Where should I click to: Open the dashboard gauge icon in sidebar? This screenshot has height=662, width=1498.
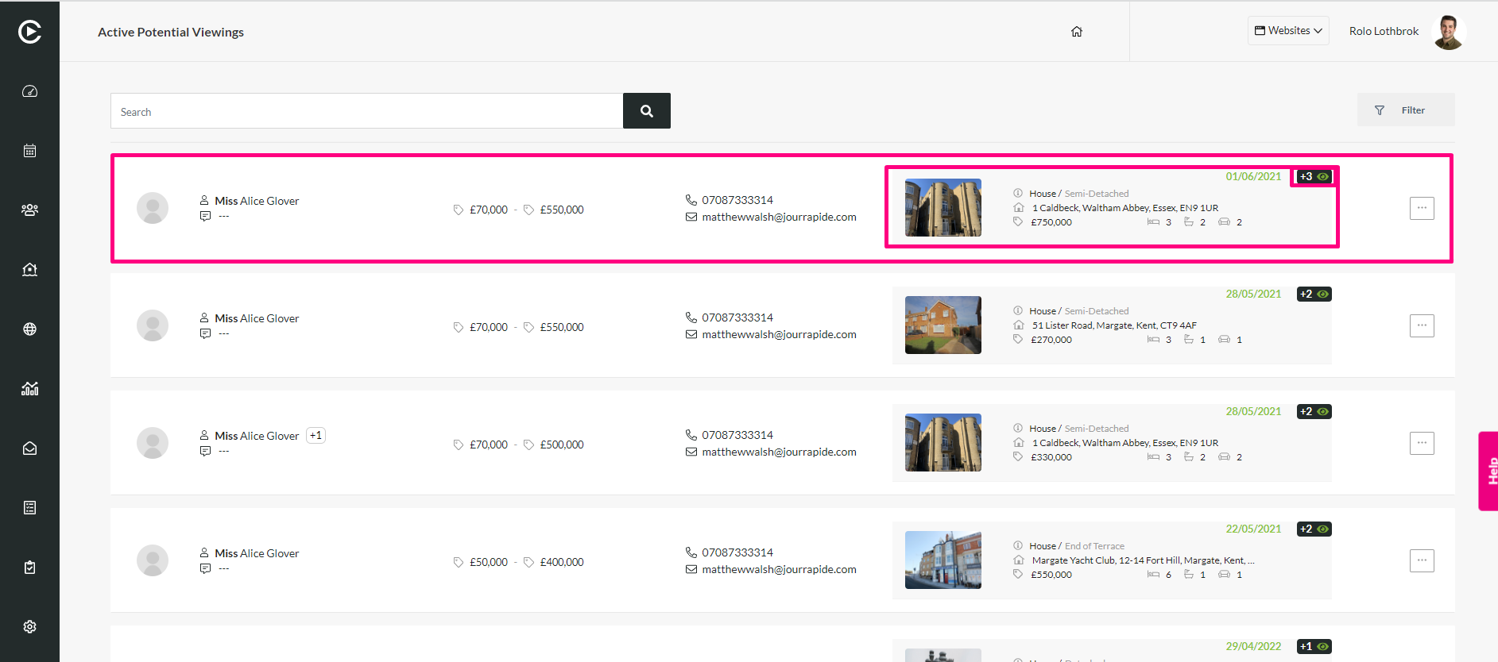(x=29, y=91)
